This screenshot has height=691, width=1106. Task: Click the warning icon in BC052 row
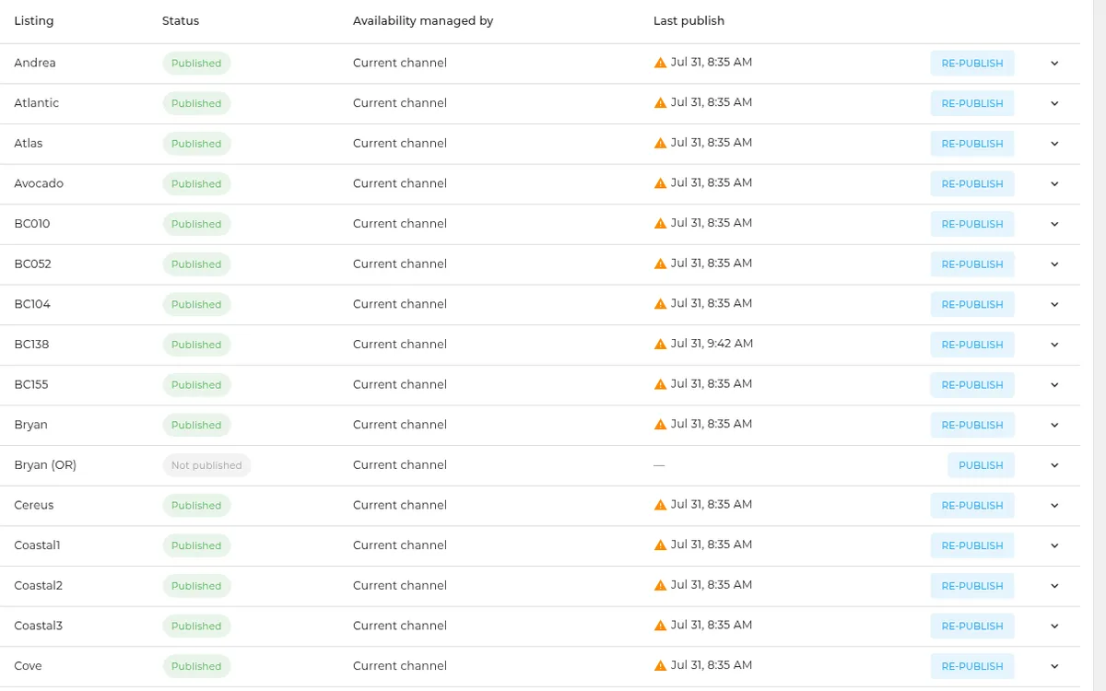tap(660, 264)
